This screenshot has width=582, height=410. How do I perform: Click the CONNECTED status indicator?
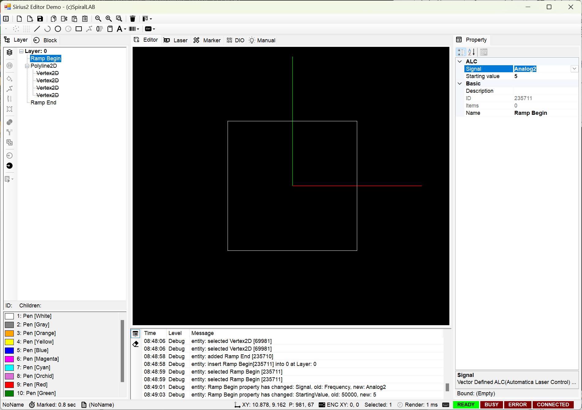(553, 405)
